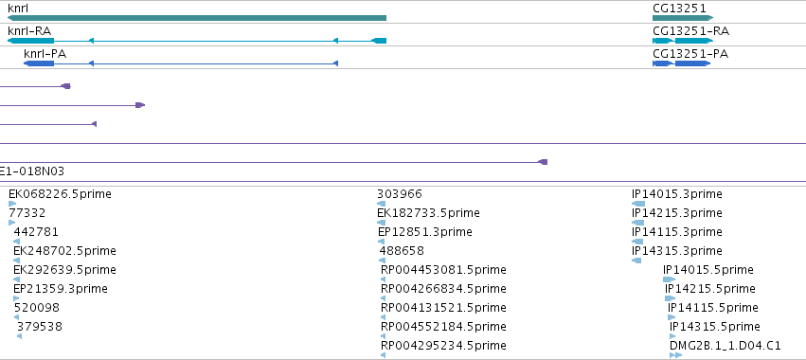Click the EK068226.5prime EST marker
The image size is (806, 360).
pos(12,204)
